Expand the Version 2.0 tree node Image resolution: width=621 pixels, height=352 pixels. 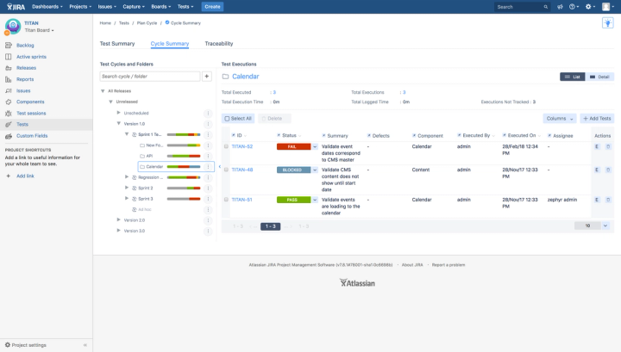coord(118,219)
